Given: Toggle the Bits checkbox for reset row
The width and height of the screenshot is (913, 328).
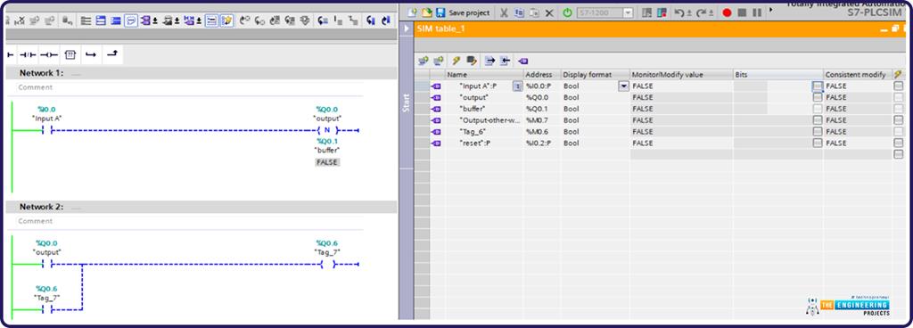Looking at the screenshot, I should click(x=818, y=143).
